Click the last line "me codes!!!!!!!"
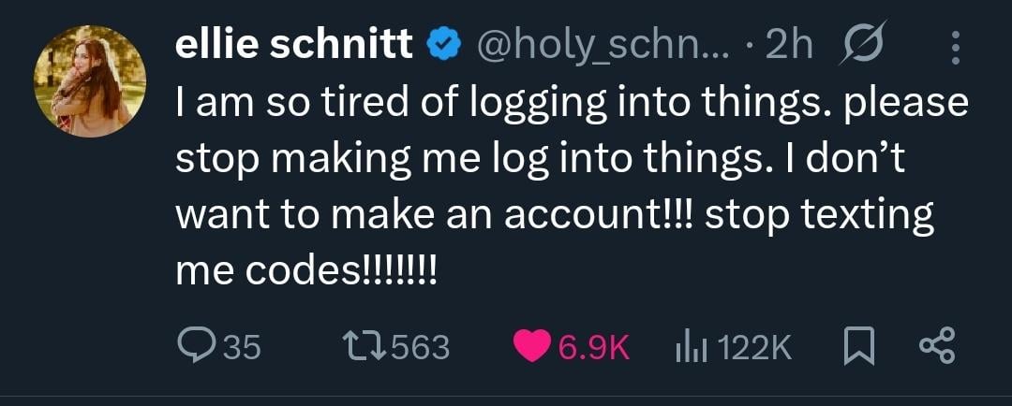This screenshot has height=406, width=1012. tap(307, 272)
